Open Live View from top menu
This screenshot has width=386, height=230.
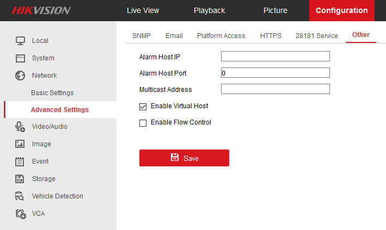pyautogui.click(x=143, y=11)
